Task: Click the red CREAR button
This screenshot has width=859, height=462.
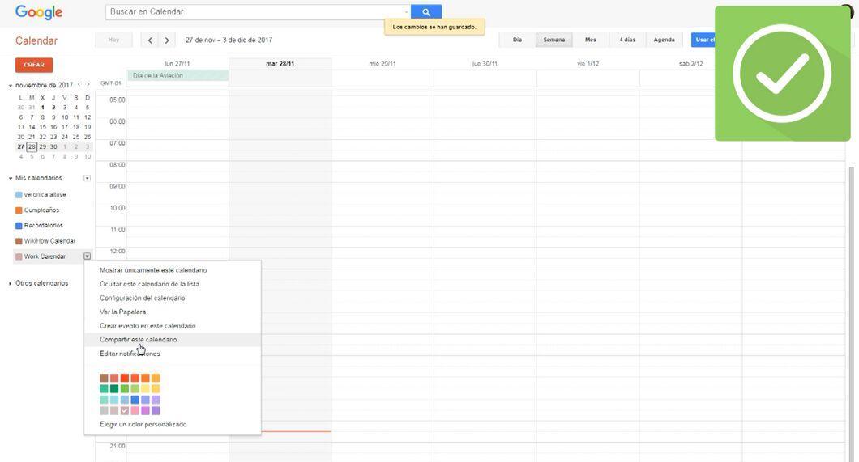Action: pos(34,65)
